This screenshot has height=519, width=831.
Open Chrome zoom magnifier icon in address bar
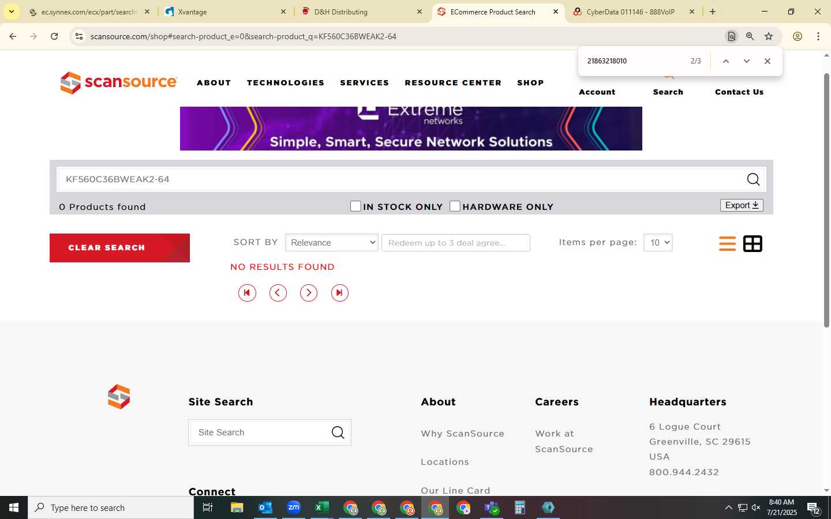click(x=750, y=36)
